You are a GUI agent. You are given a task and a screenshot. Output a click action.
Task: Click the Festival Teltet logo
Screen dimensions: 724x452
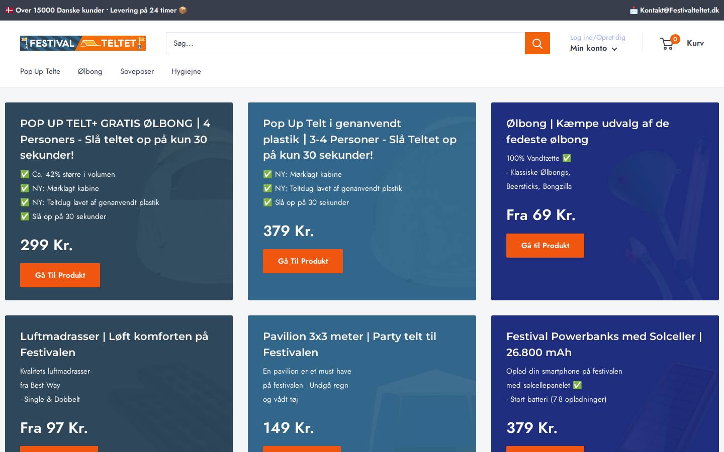[x=83, y=43]
